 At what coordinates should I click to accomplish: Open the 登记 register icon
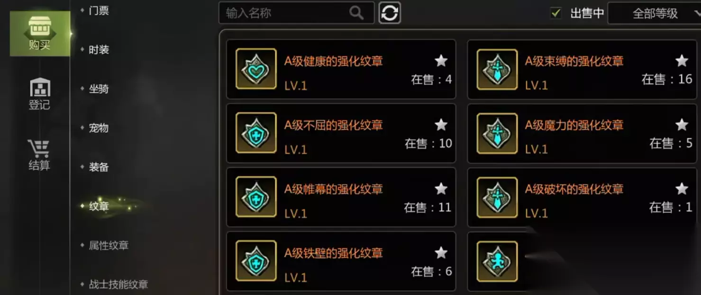click(40, 94)
